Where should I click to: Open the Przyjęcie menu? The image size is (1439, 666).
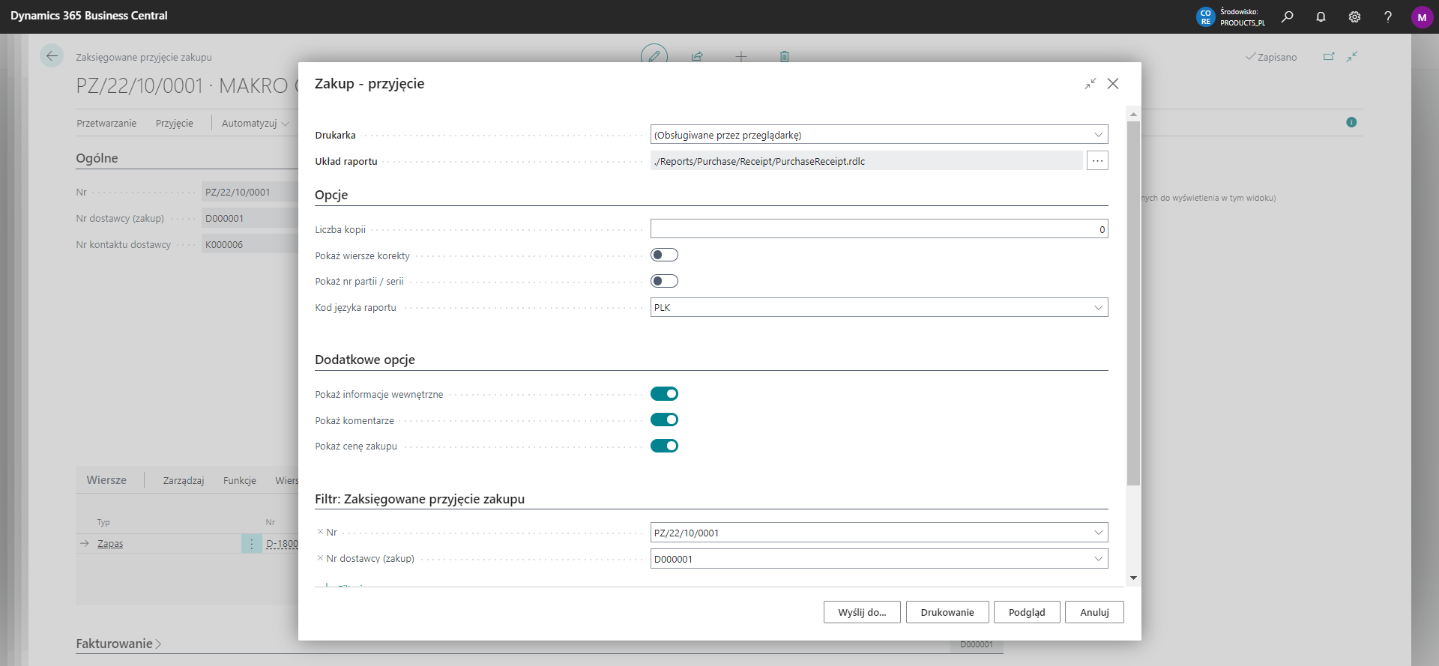(175, 123)
